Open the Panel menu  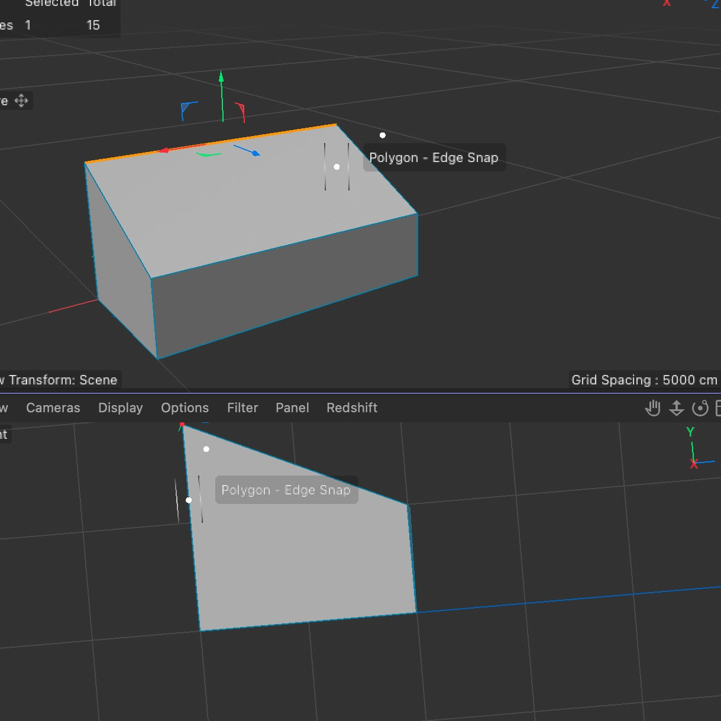click(x=292, y=408)
